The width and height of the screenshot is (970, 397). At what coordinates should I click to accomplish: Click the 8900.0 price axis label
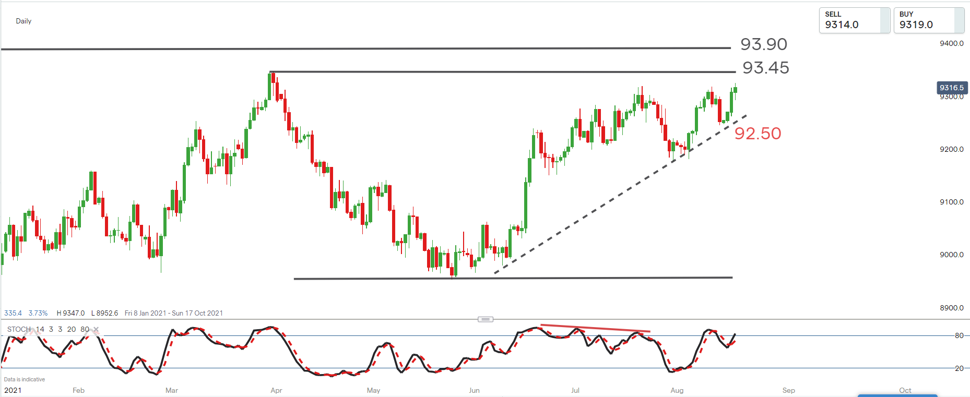coord(951,308)
